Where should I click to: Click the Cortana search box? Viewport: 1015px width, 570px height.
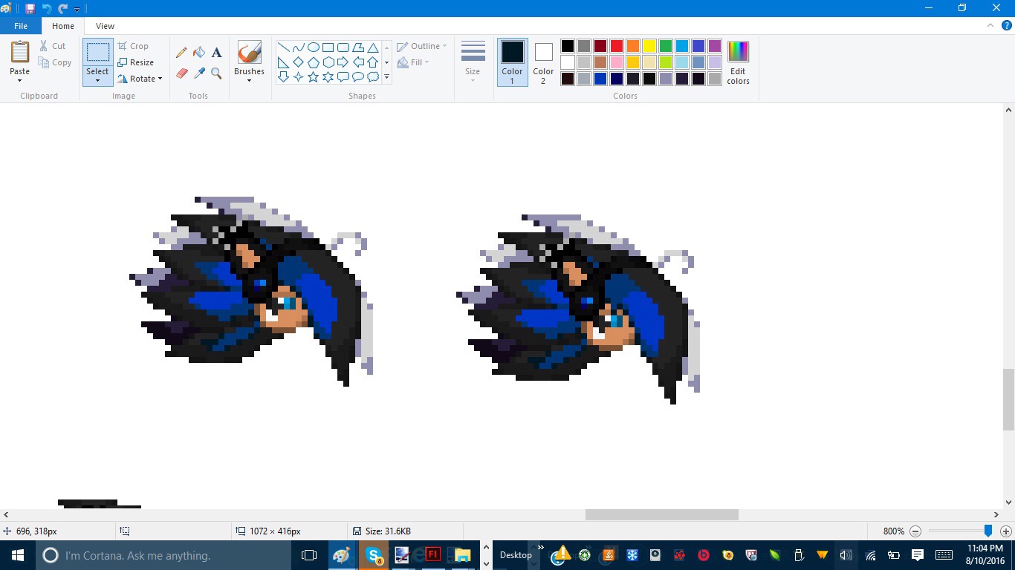coord(163,555)
